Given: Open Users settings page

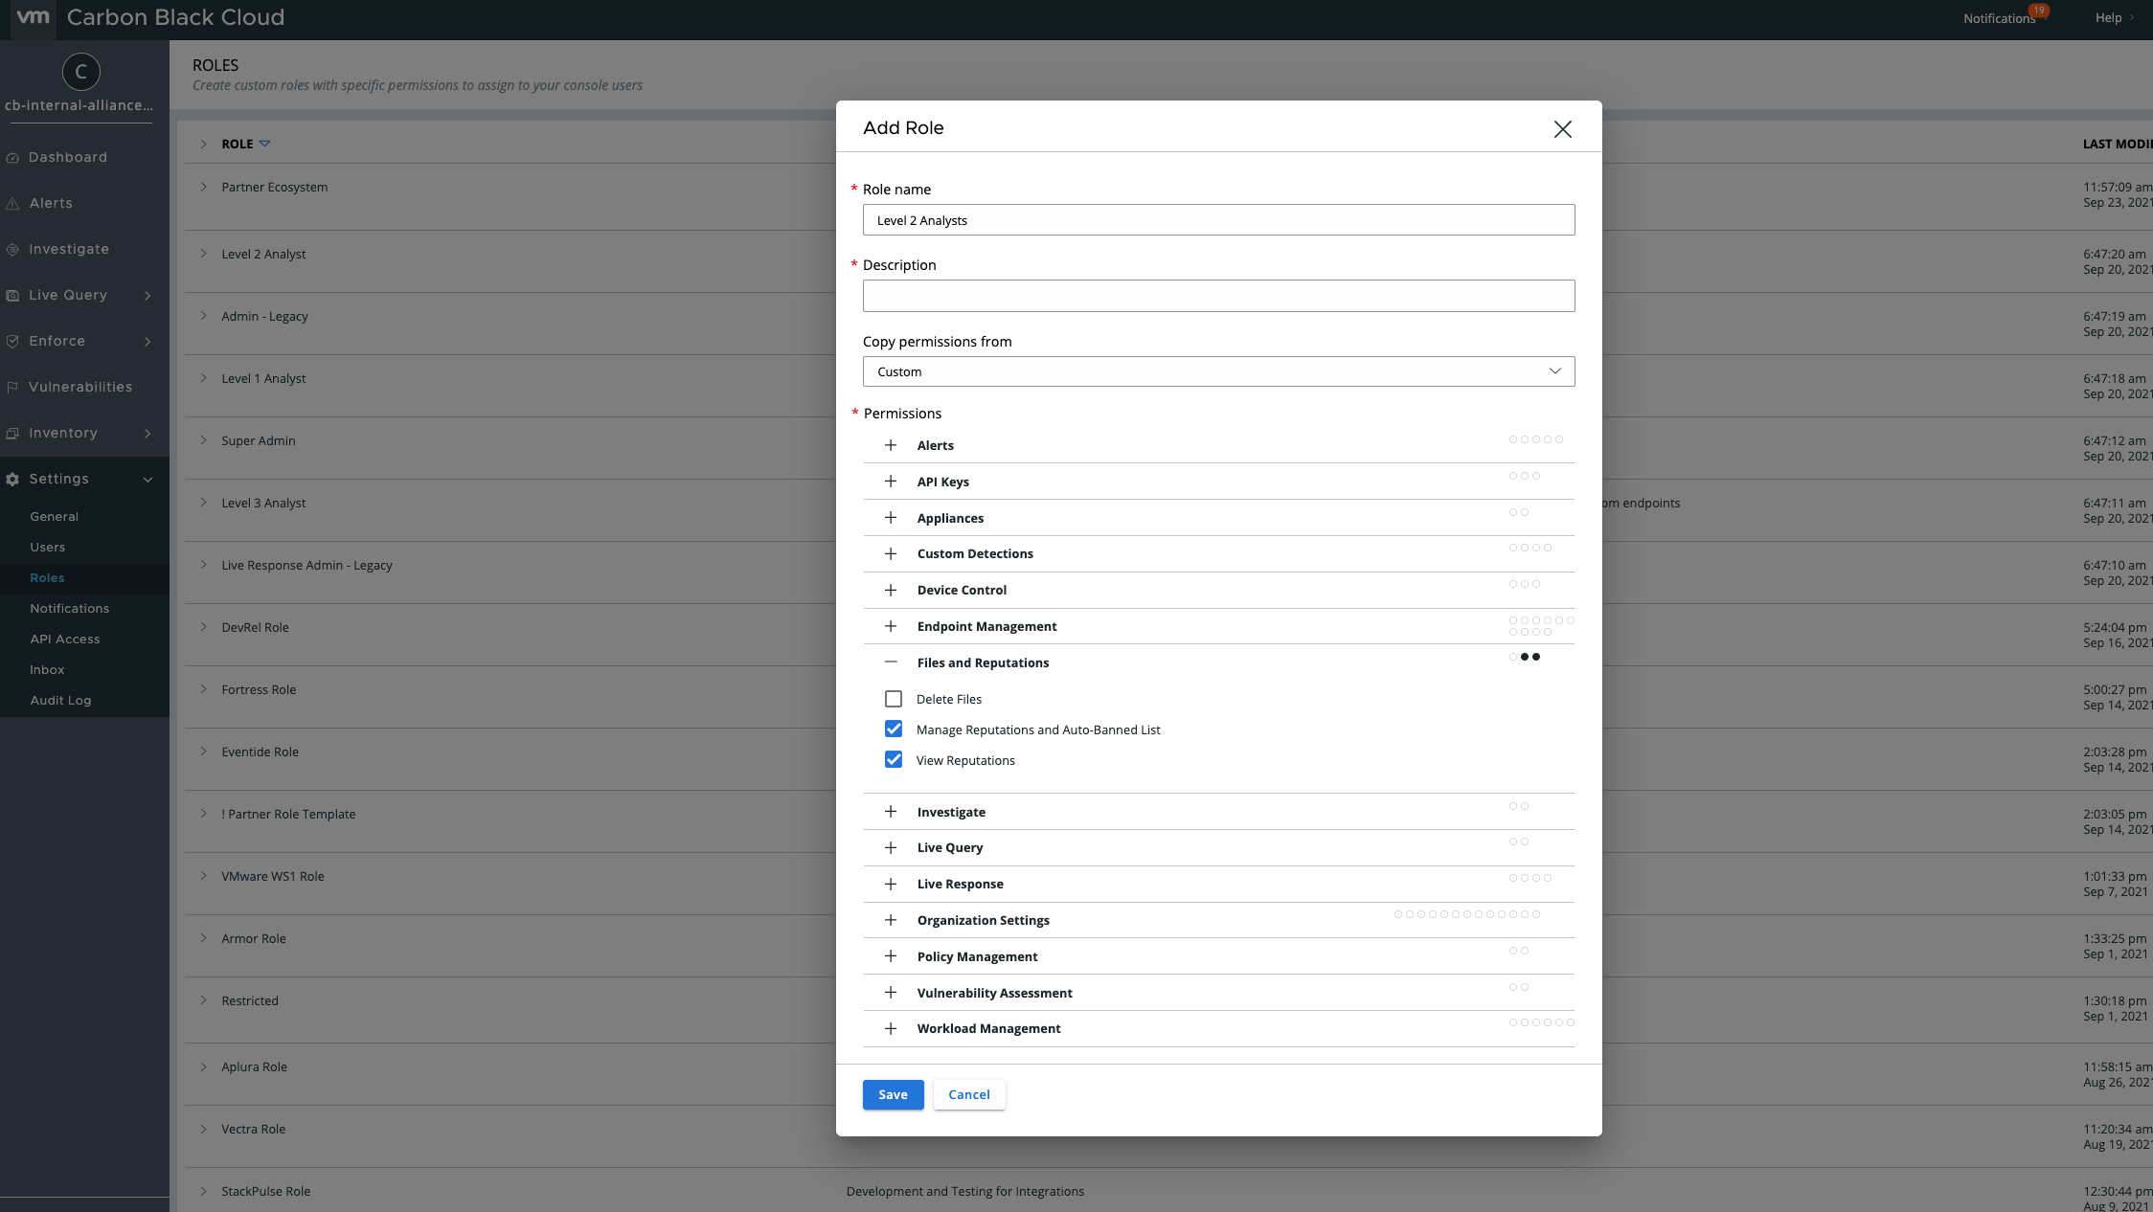Looking at the screenshot, I should (48, 548).
